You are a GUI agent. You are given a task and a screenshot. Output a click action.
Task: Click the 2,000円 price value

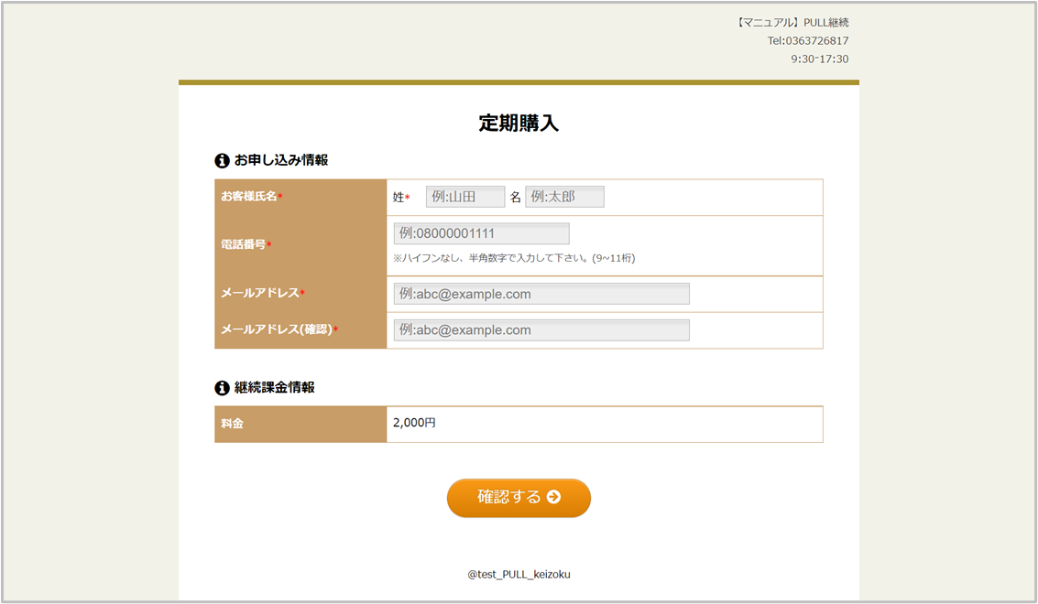point(414,423)
